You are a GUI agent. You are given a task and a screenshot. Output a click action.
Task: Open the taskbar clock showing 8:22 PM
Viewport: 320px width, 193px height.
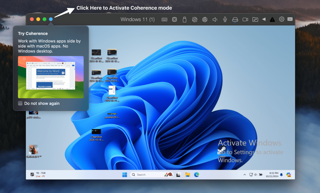coord(271,175)
